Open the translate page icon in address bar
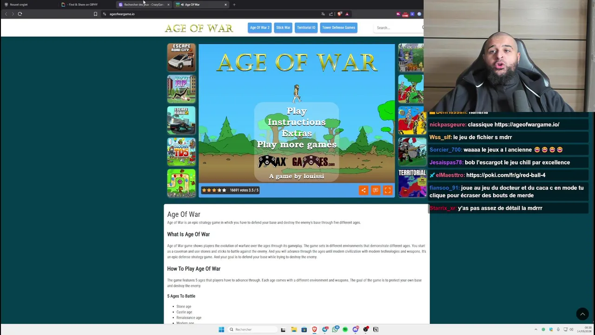The width and height of the screenshot is (595, 335). point(323,14)
